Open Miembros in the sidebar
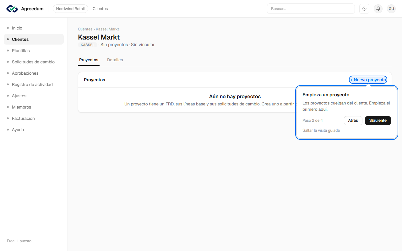402x251 pixels. coord(34,107)
